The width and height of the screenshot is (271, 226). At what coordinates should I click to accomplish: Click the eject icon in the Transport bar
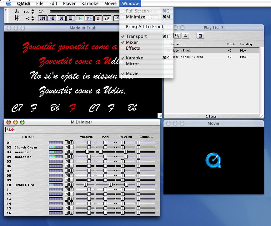pos(117,18)
